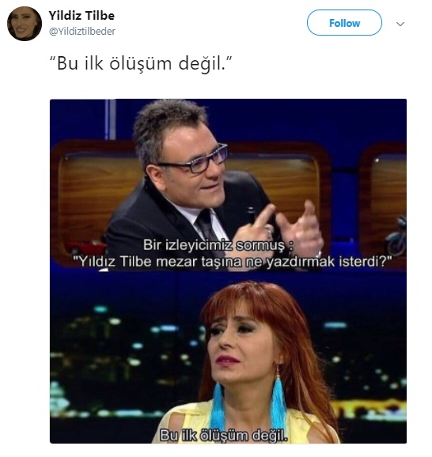
Task: Follow the Yildiz Tilbe account
Action: click(344, 23)
